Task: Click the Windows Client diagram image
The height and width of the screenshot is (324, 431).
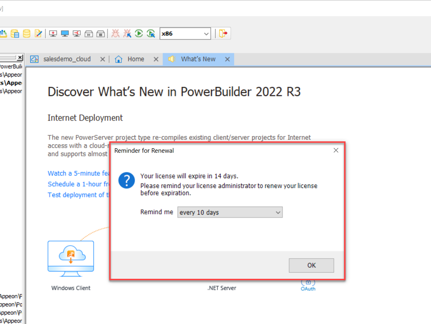Action: pos(71,258)
